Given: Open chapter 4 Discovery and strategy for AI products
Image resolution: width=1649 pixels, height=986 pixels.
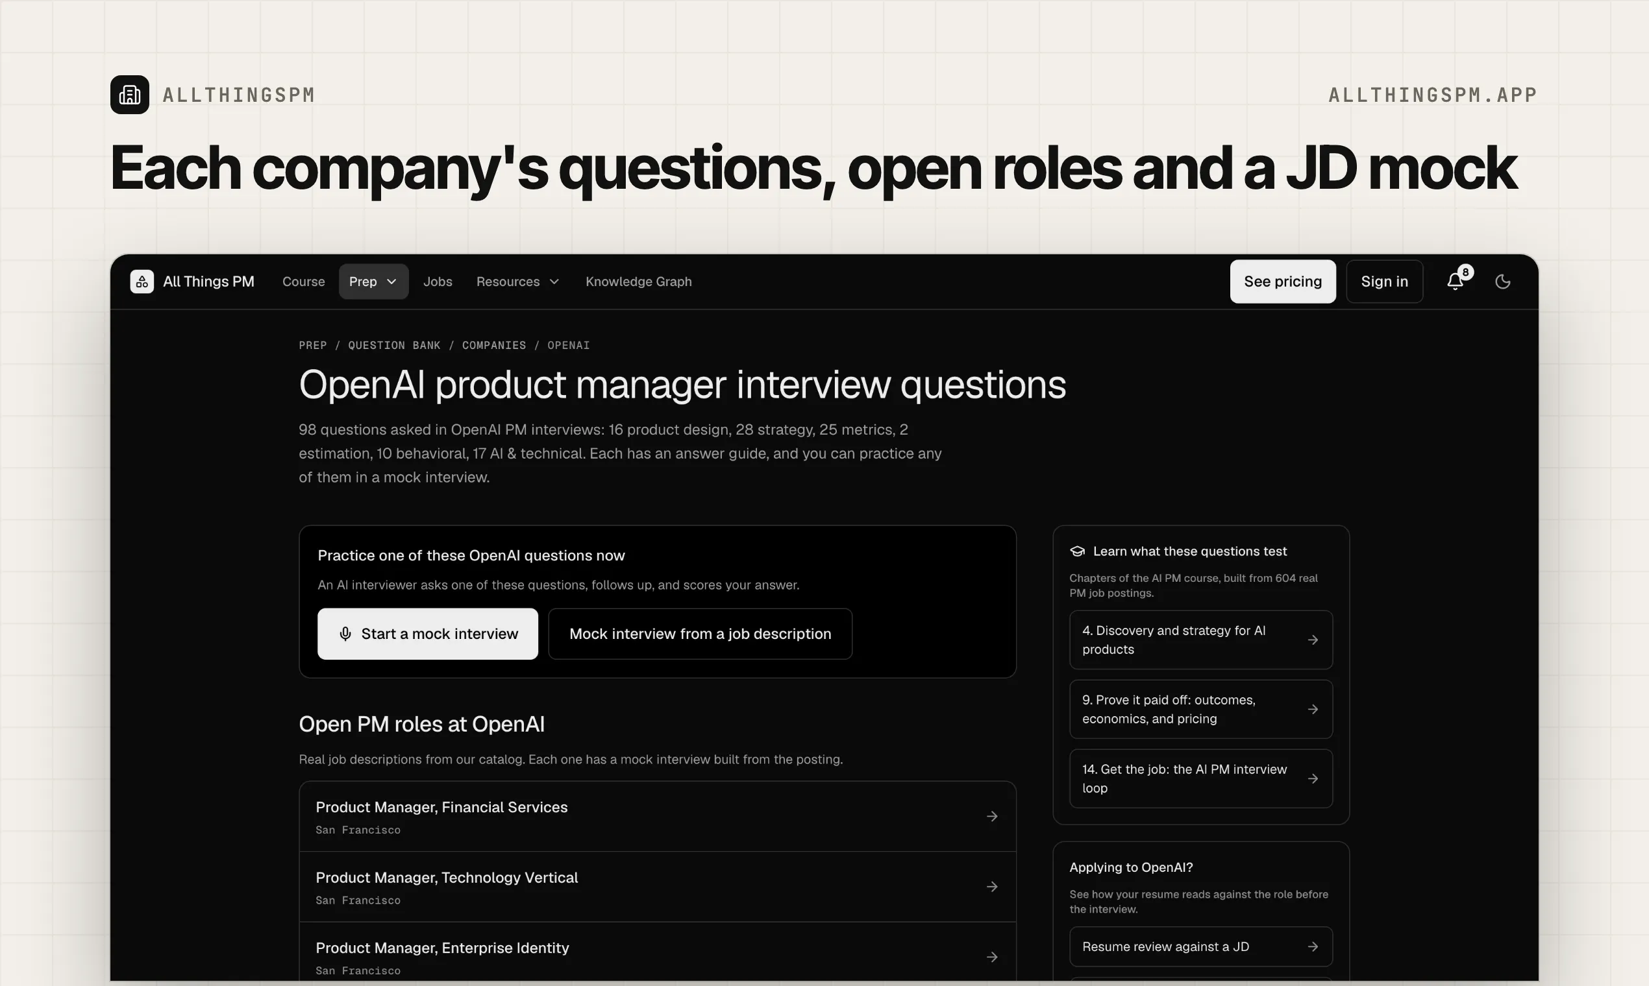Looking at the screenshot, I should (x=1201, y=640).
